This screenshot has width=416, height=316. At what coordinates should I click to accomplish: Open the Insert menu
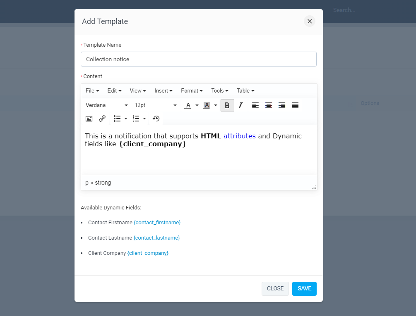[x=164, y=90]
